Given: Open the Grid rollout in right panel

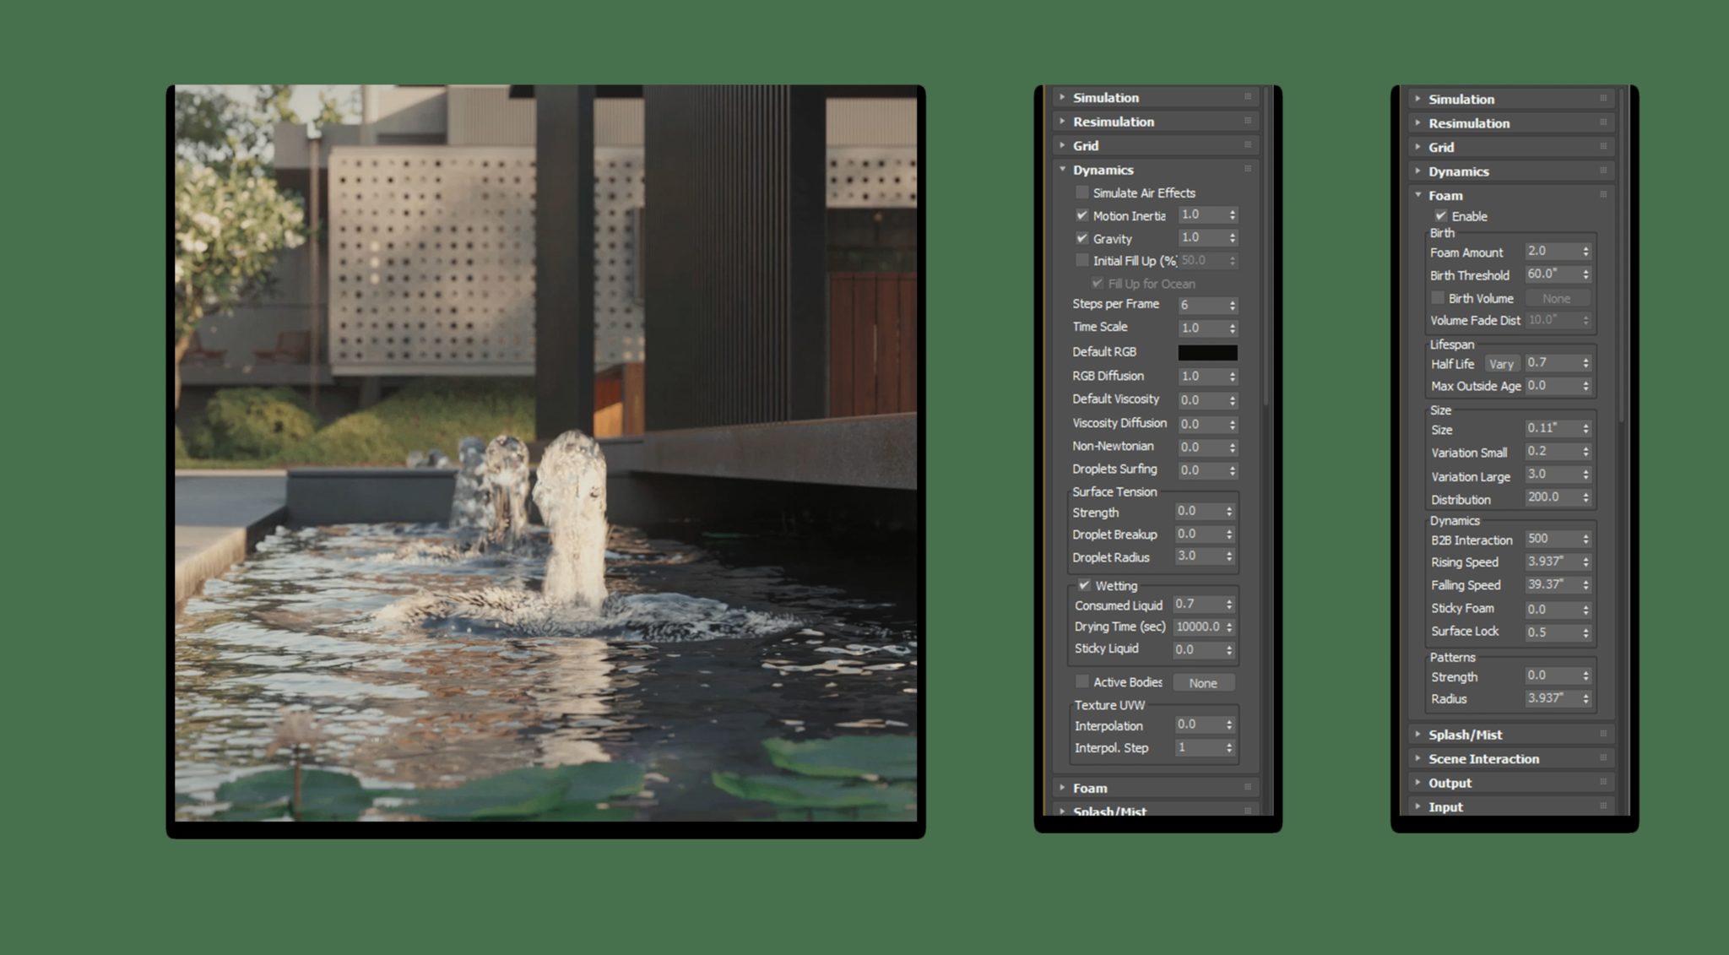Looking at the screenshot, I should click(x=1440, y=147).
